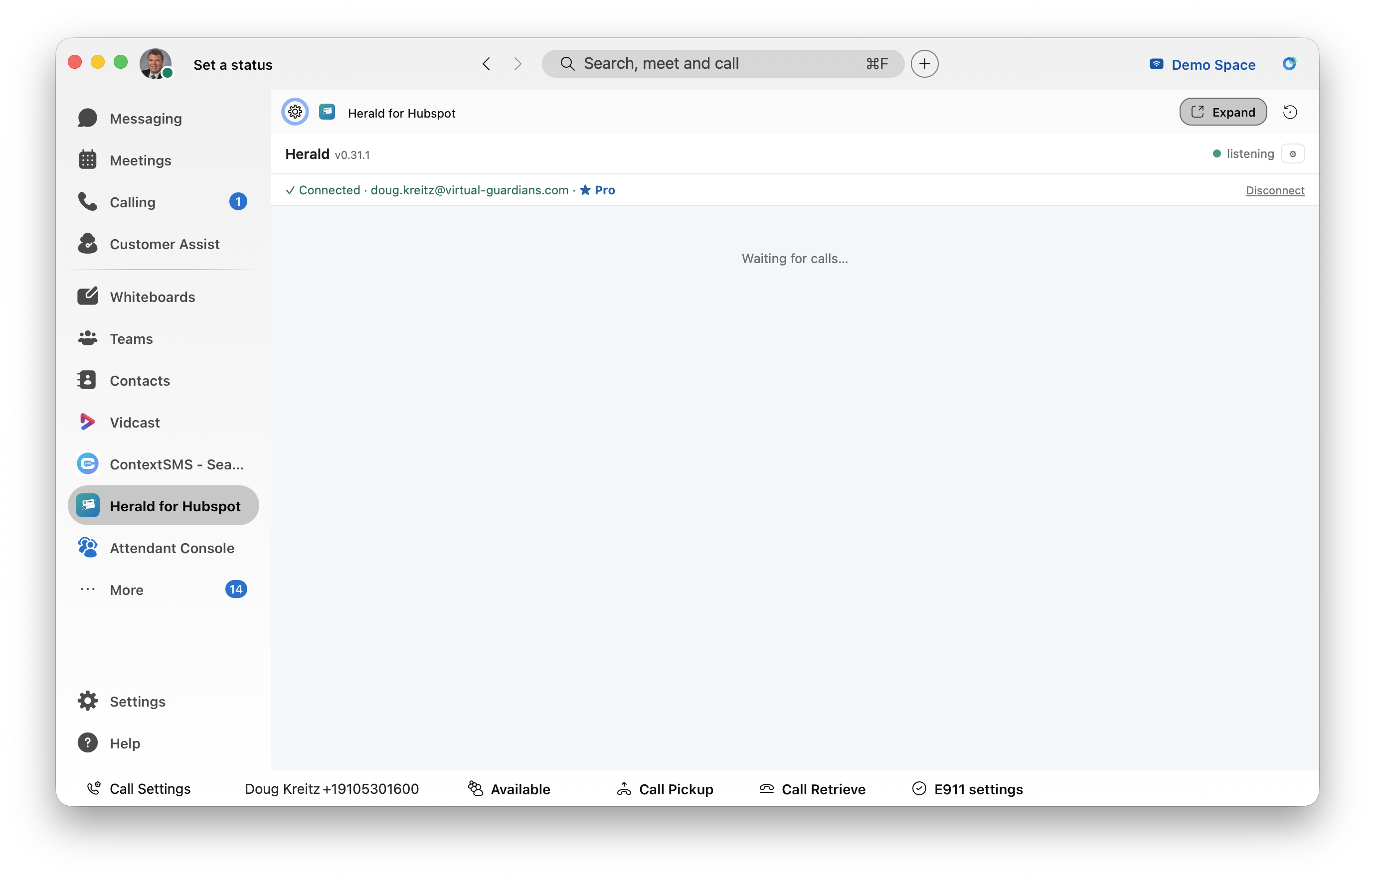The image size is (1375, 880).
Task: Click the More badge showing 14
Action: (x=235, y=589)
